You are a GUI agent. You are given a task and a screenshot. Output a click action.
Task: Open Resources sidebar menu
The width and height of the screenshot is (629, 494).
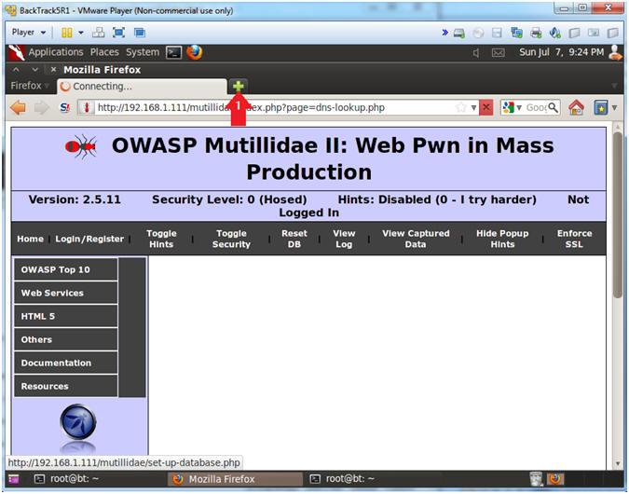(66, 386)
